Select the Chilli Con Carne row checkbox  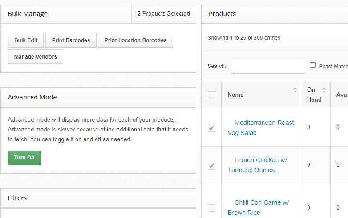[x=212, y=208]
